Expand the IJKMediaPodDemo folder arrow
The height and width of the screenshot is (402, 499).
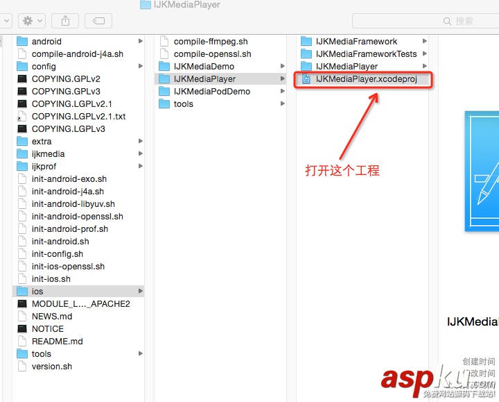pos(282,91)
